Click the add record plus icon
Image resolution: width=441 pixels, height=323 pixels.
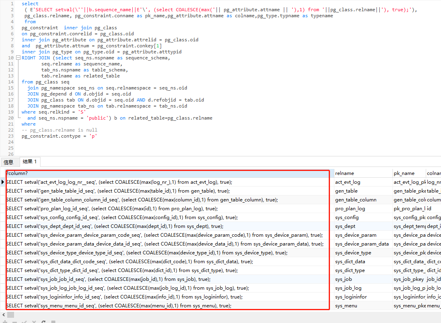(x=5, y=322)
